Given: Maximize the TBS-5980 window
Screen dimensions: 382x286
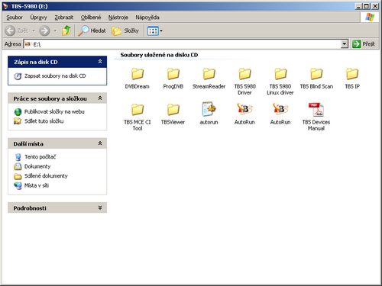Looking at the screenshot, I should coord(367,6).
